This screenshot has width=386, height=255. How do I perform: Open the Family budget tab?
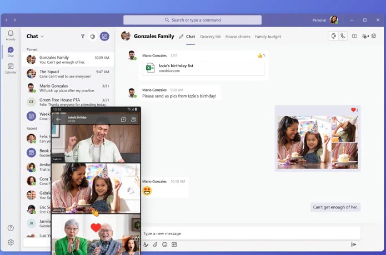(x=268, y=37)
